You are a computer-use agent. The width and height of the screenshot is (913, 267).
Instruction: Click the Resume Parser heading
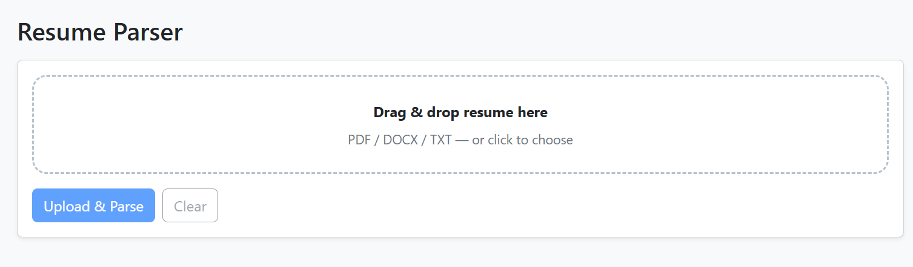[x=100, y=32]
